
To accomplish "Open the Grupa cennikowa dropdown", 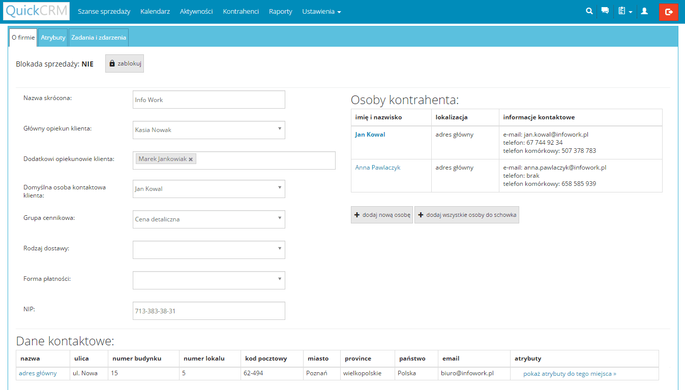I will point(209,219).
